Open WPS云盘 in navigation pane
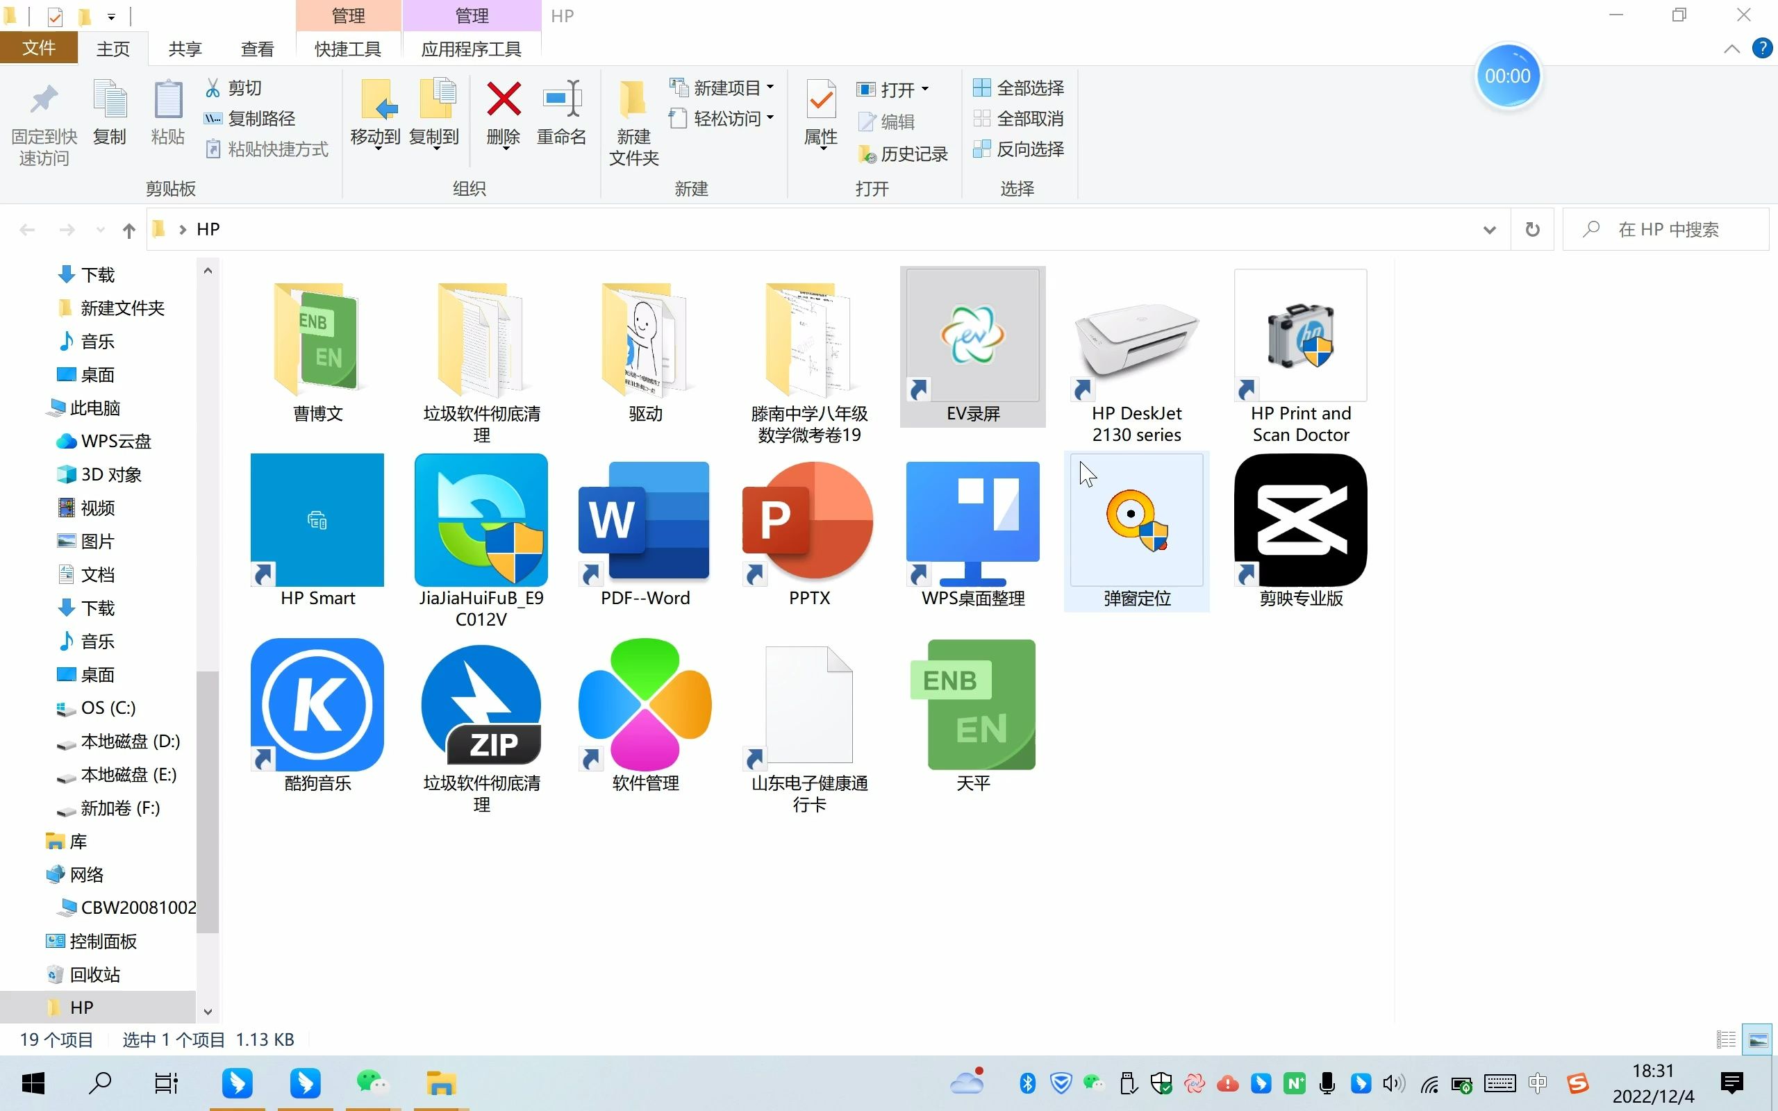 (x=103, y=441)
